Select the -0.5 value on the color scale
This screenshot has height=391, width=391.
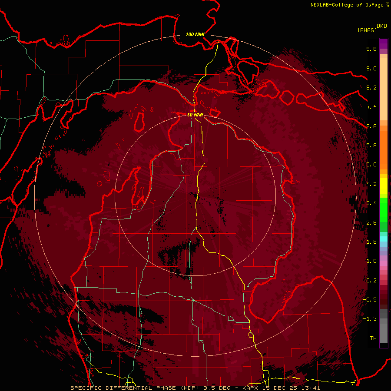coord(370,300)
